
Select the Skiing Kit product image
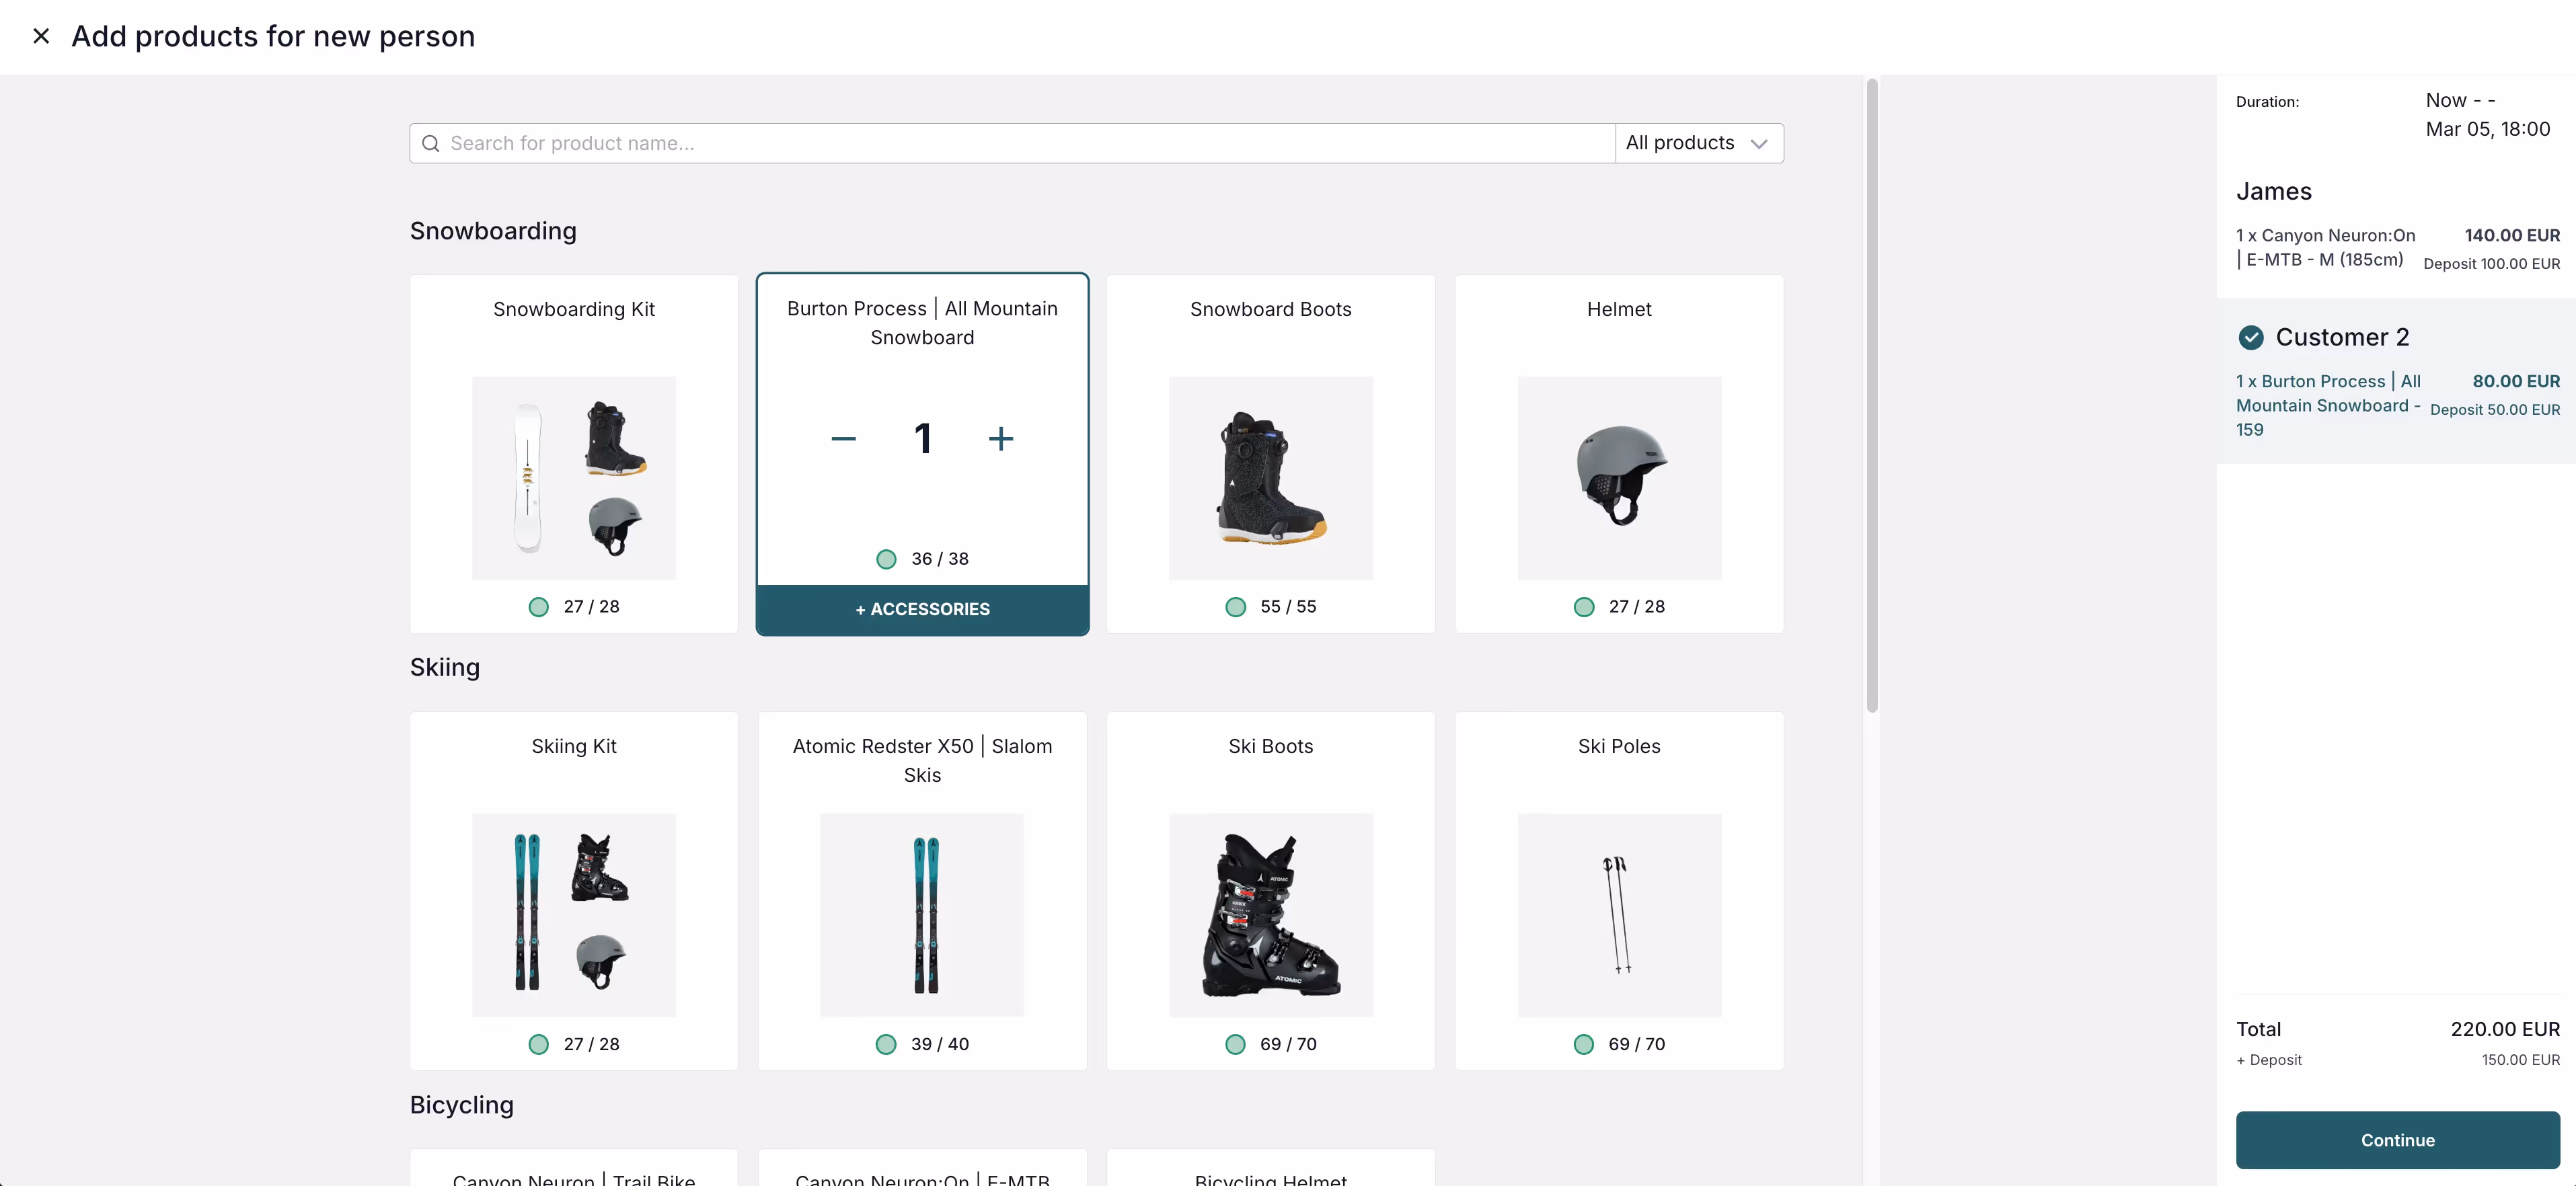[x=573, y=915]
